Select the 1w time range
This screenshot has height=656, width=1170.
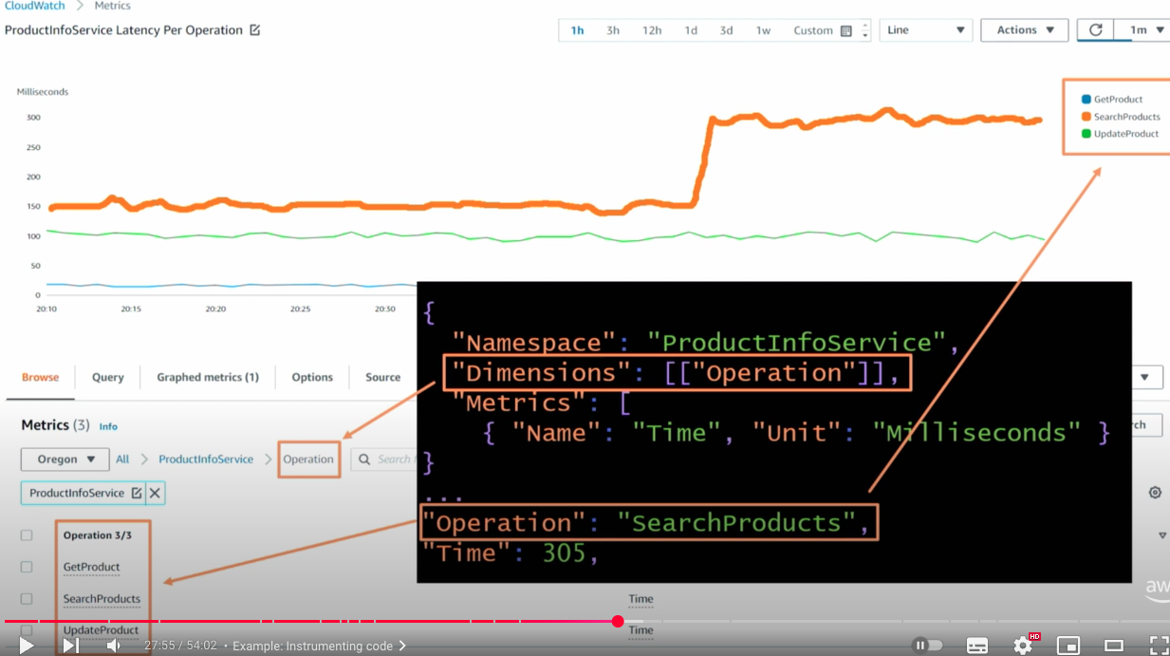(x=763, y=30)
